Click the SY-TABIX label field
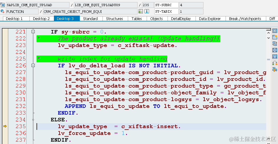This screenshot has height=144, width=278. 166,11
